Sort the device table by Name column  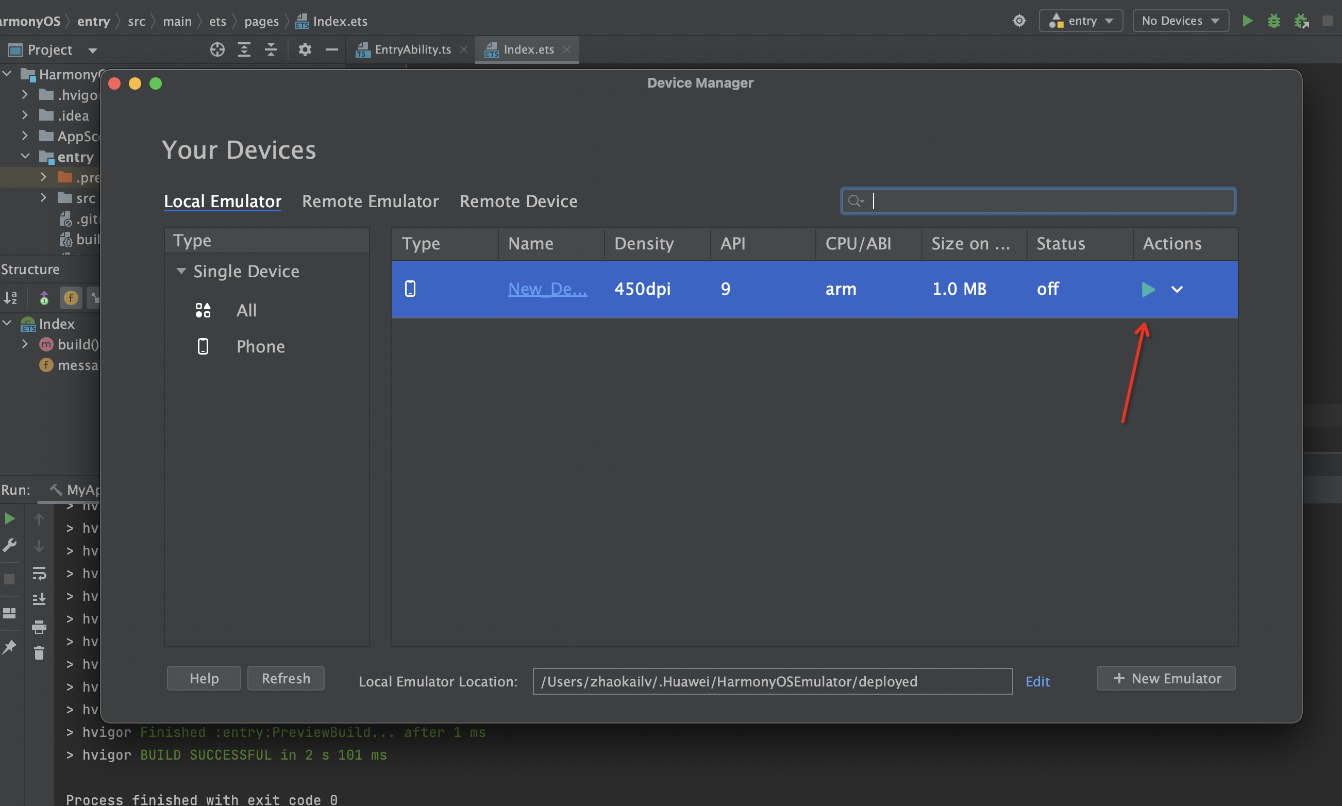tap(551, 243)
